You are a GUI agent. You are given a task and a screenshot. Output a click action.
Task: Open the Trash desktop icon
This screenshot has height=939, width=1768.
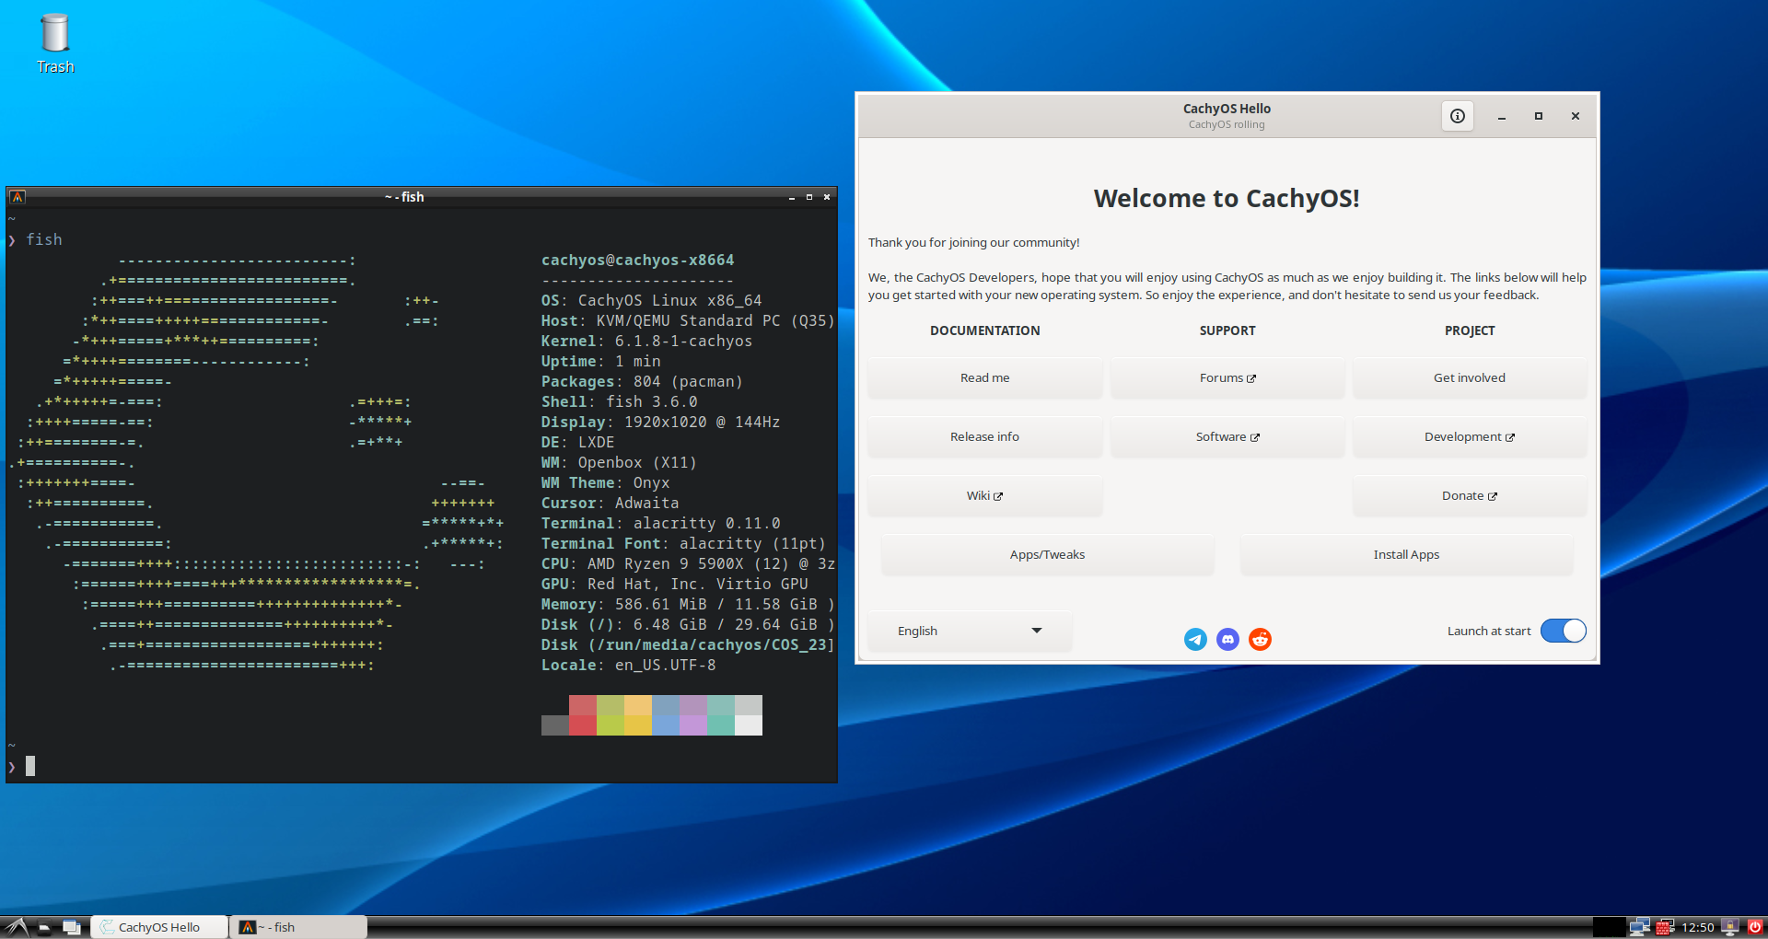(x=55, y=43)
